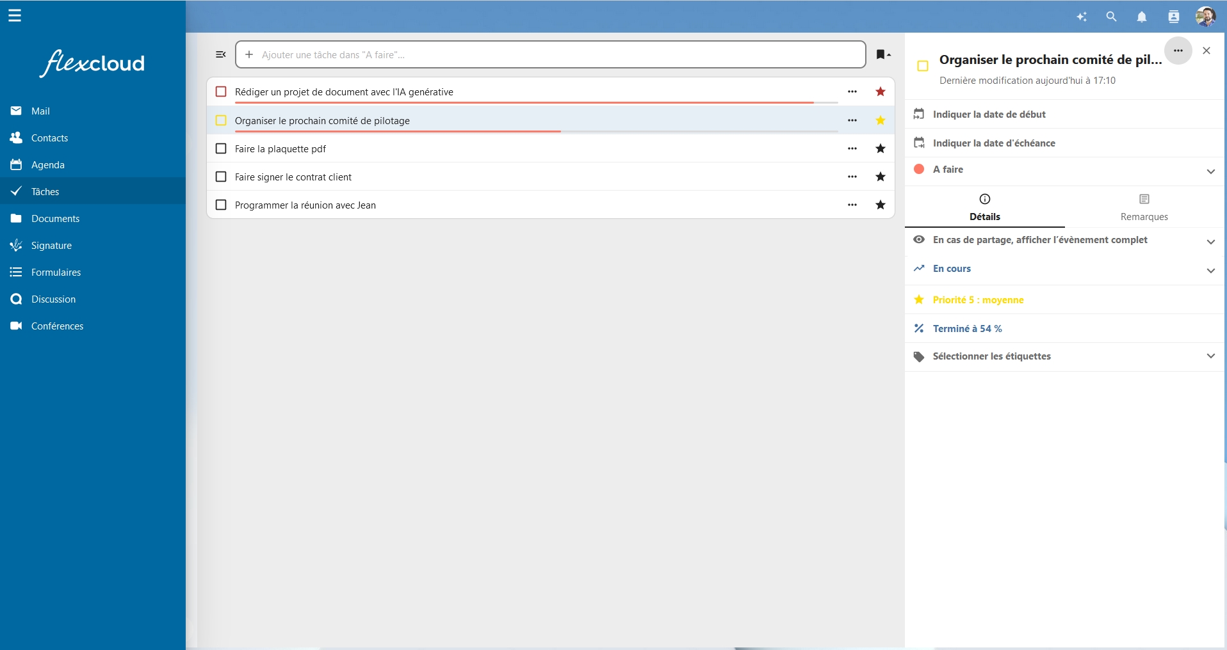
Task: Open Formulaires in sidebar
Action: 93,272
